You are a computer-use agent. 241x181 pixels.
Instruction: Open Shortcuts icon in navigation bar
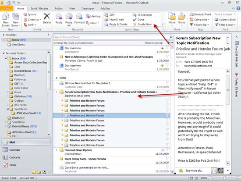click(x=44, y=172)
